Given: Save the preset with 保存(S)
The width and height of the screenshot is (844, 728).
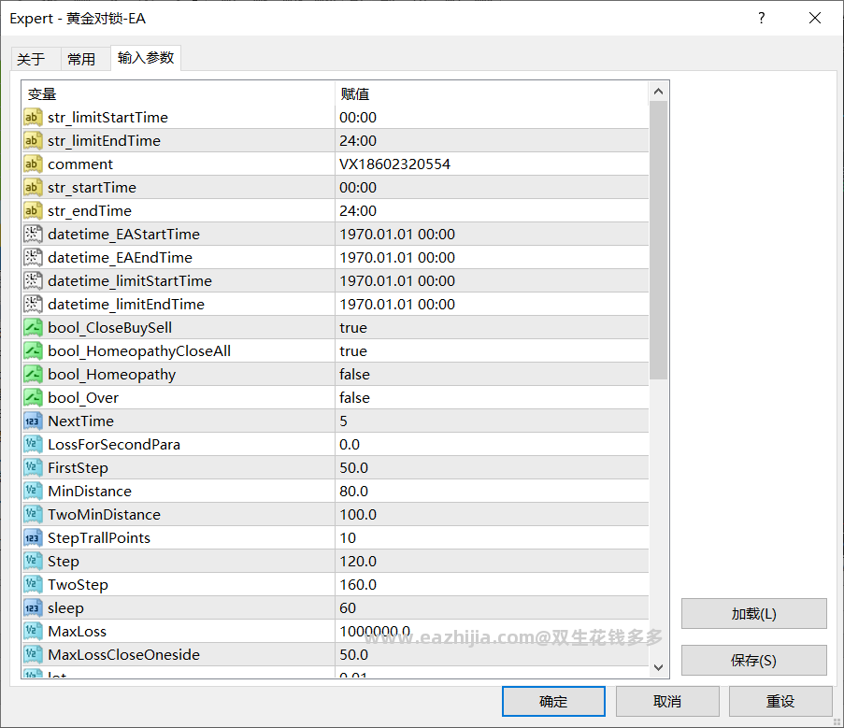Looking at the screenshot, I should tap(753, 660).
